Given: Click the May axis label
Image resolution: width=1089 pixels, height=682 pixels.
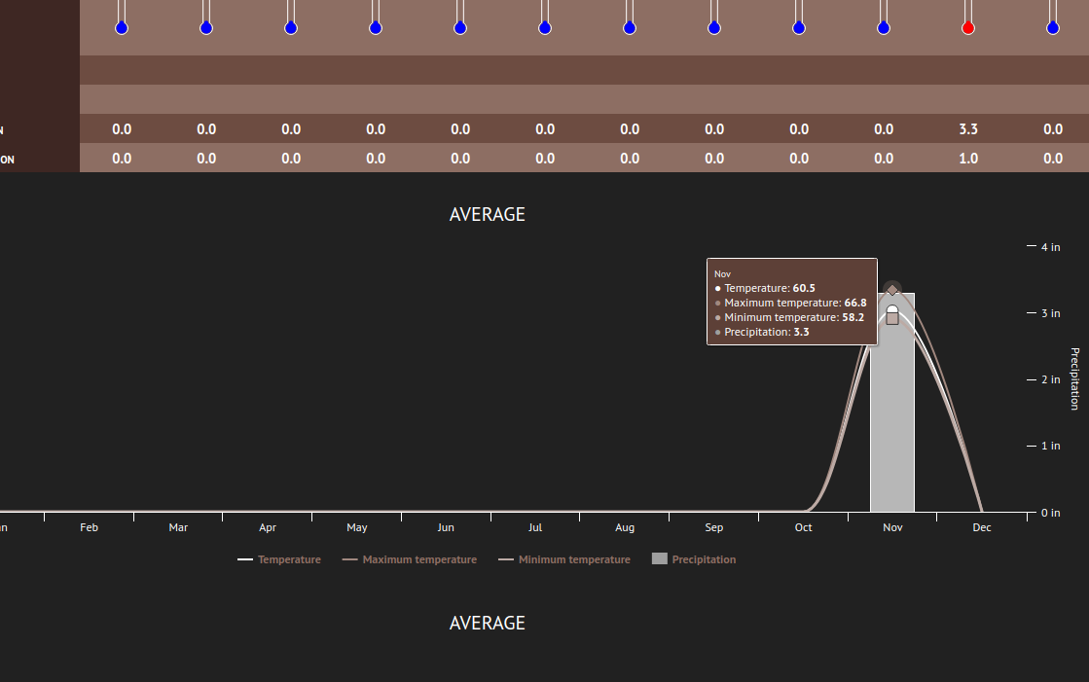Looking at the screenshot, I should pyautogui.click(x=357, y=528).
